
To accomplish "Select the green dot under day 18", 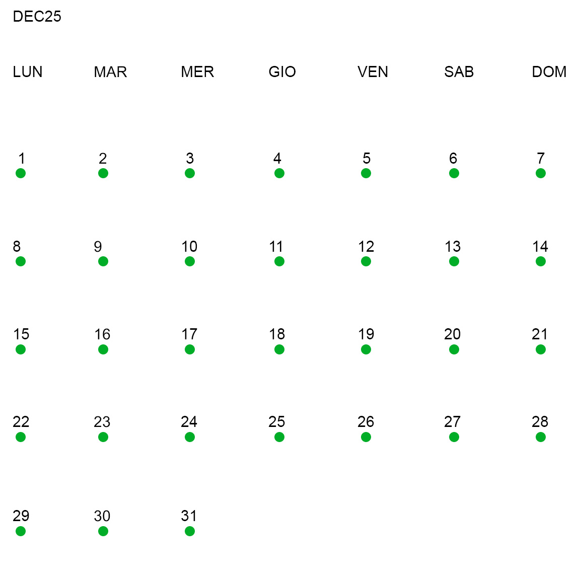I will (279, 349).
